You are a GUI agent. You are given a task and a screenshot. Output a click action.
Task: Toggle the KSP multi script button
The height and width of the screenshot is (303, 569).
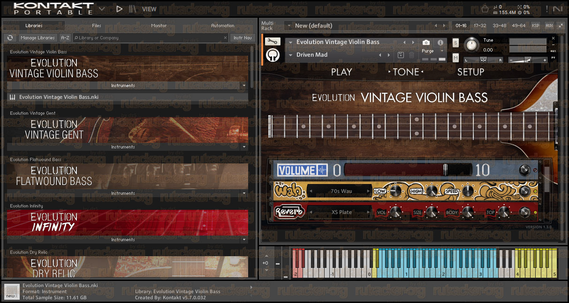535,26
